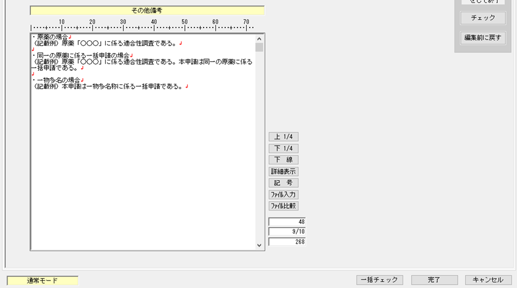Run 一括チェック batch check
The width and height of the screenshot is (517, 288).
click(x=379, y=280)
